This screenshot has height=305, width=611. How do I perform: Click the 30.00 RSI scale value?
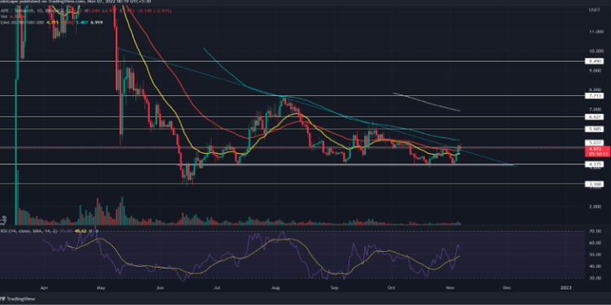pos(595,278)
